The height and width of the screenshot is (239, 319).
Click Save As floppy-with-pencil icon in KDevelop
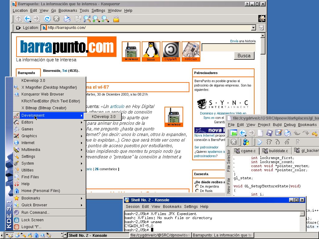point(279,133)
